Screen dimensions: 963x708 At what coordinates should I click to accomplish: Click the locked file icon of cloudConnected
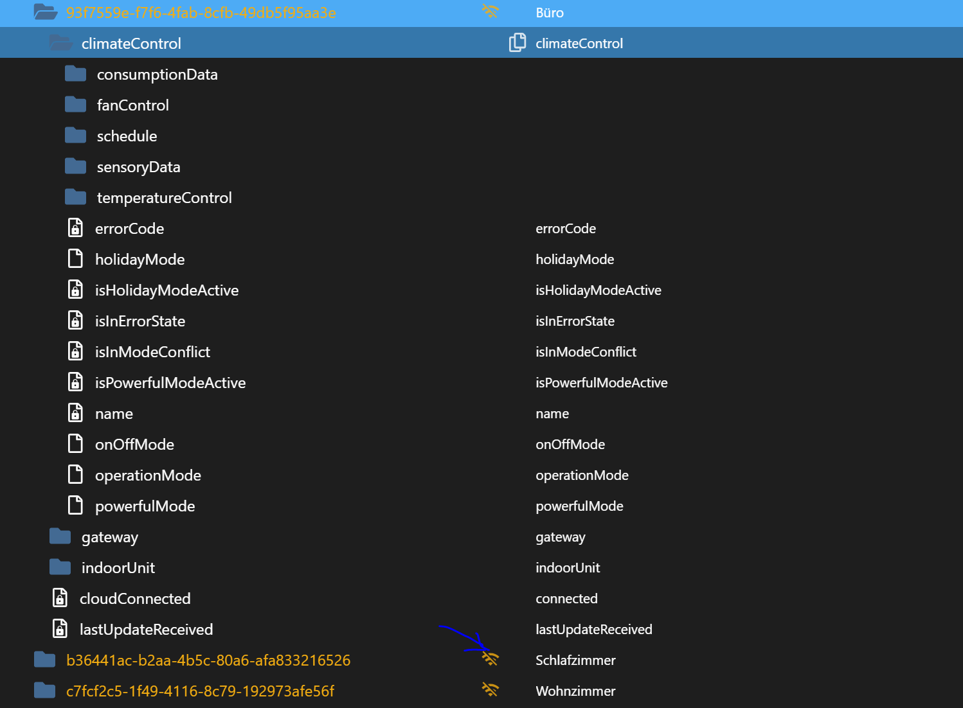(60, 597)
